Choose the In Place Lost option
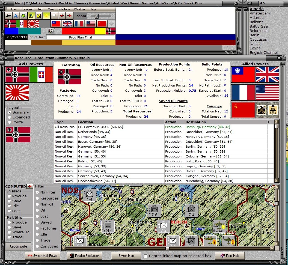Screen dimensions: 288x265 pyautogui.click(x=14, y=211)
